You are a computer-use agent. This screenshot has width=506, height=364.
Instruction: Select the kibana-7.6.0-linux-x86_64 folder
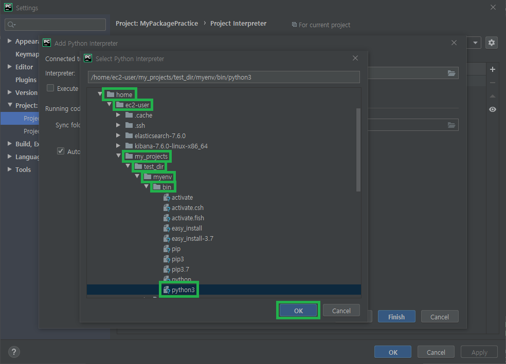pyautogui.click(x=167, y=146)
